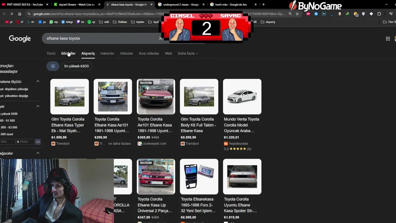Open the 'nf' Netflix bookmark

point(19,22)
